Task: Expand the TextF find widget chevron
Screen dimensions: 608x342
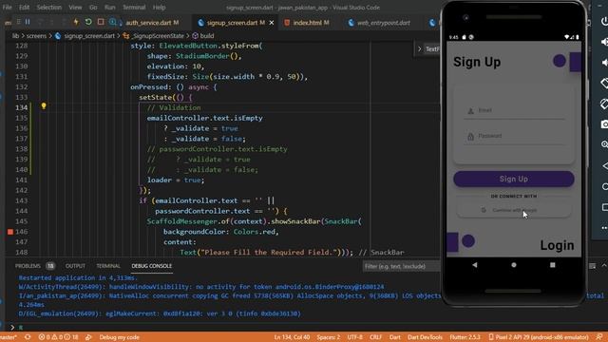Action: tap(419, 48)
